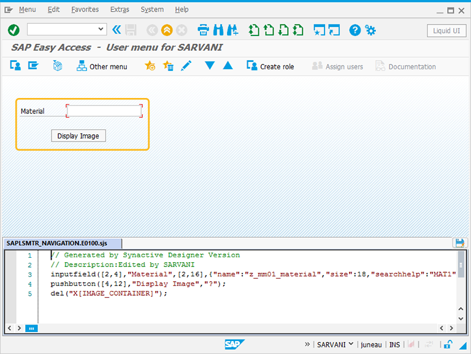Click the status bar padlock icon
The height and width of the screenshot is (354, 471).
tap(448, 344)
